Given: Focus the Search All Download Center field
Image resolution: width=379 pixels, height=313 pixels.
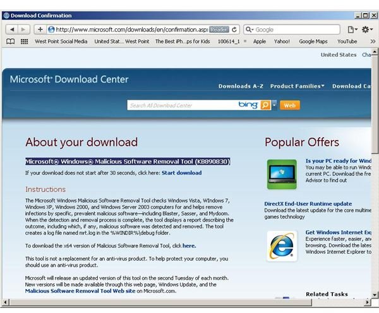Looking at the screenshot, I should pos(183,105).
